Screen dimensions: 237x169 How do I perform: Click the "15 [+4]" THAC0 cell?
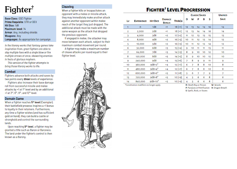click(178, 48)
